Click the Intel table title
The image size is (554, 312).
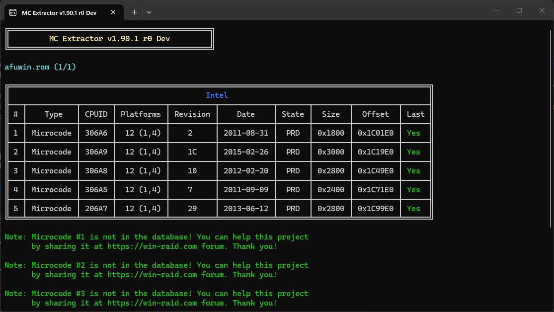(217, 95)
